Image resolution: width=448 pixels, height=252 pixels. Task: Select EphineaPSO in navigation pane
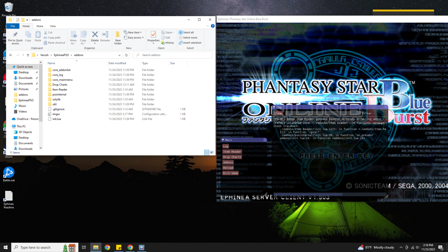(26, 100)
